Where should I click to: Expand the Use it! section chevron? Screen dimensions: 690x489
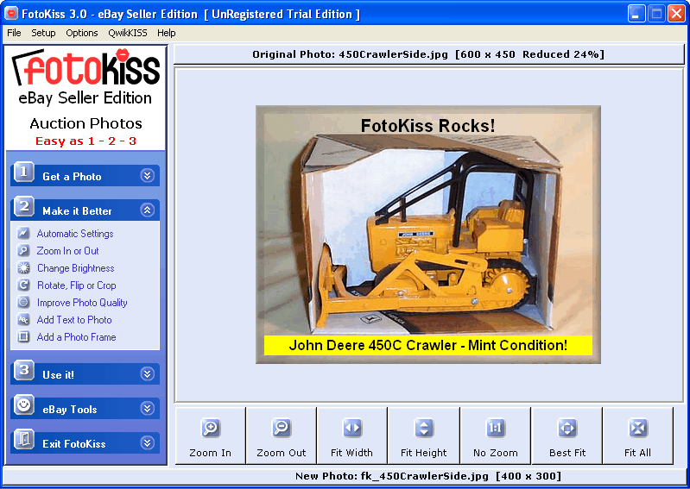(148, 374)
